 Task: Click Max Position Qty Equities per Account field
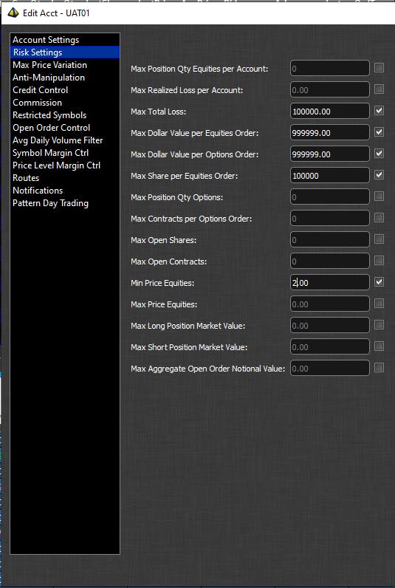[330, 68]
